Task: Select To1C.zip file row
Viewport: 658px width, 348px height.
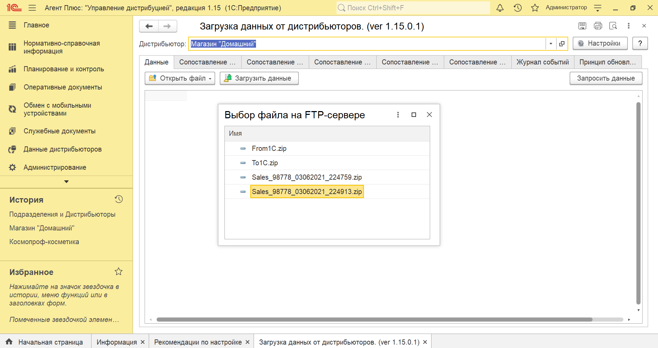Action: coord(327,163)
